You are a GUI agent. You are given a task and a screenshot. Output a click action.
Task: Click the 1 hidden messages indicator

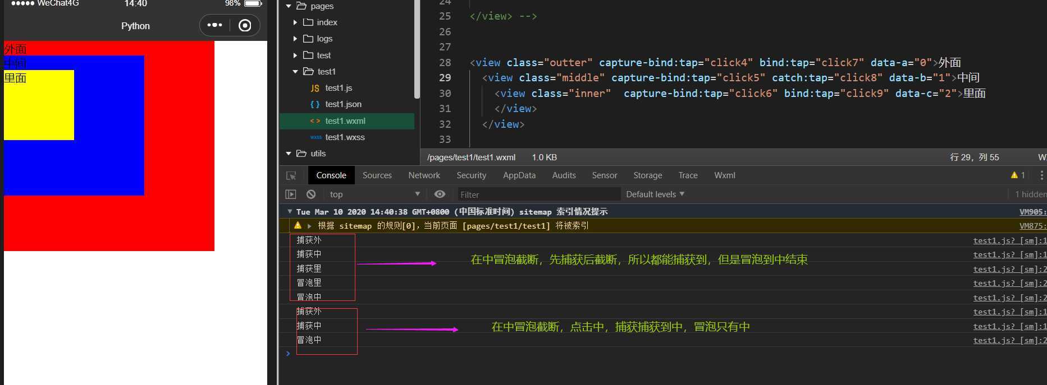tap(1030, 194)
